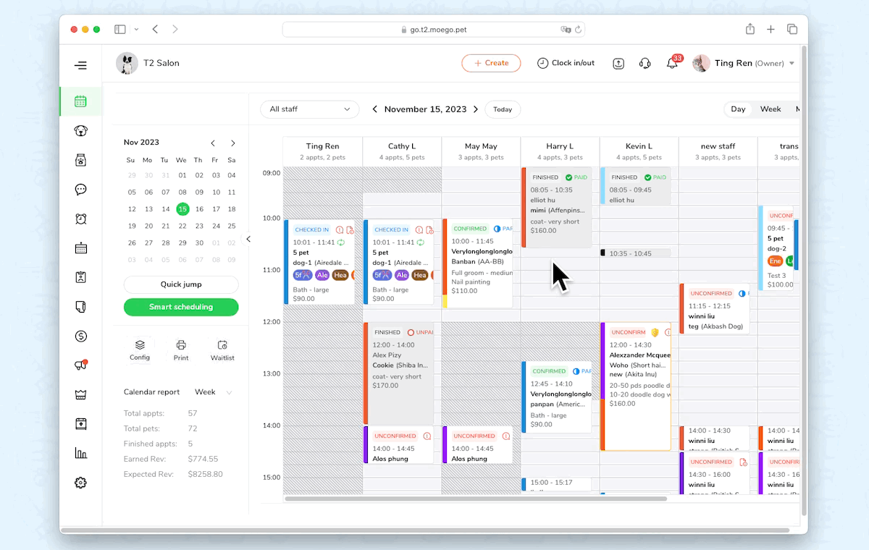
Task: Open the staff ID badge sidebar icon
Action: coord(80,277)
